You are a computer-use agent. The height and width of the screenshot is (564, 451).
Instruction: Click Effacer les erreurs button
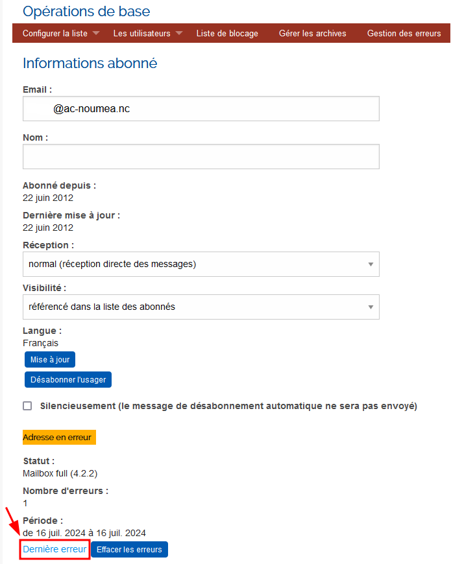coord(129,550)
